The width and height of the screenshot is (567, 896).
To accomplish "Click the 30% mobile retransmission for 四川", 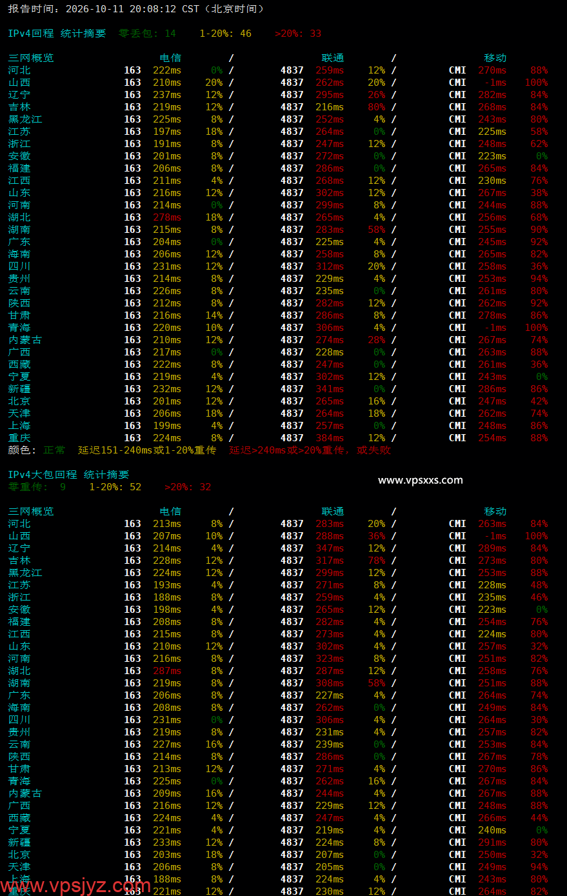I will [539, 720].
